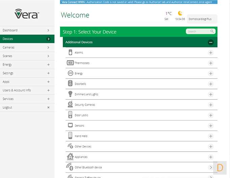
Task: Select the Doorbells speaker icon
Action: click(70, 84)
